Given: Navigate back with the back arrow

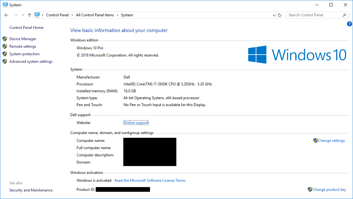Looking at the screenshot, I should pos(6,15).
